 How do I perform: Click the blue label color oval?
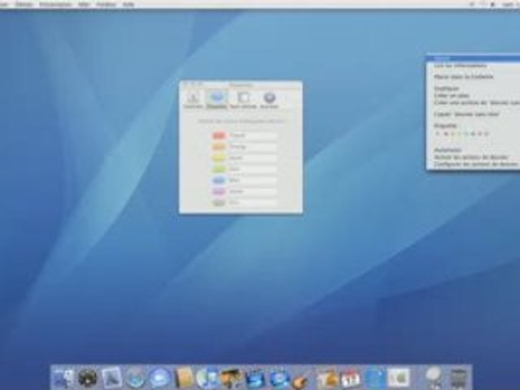click(x=218, y=180)
